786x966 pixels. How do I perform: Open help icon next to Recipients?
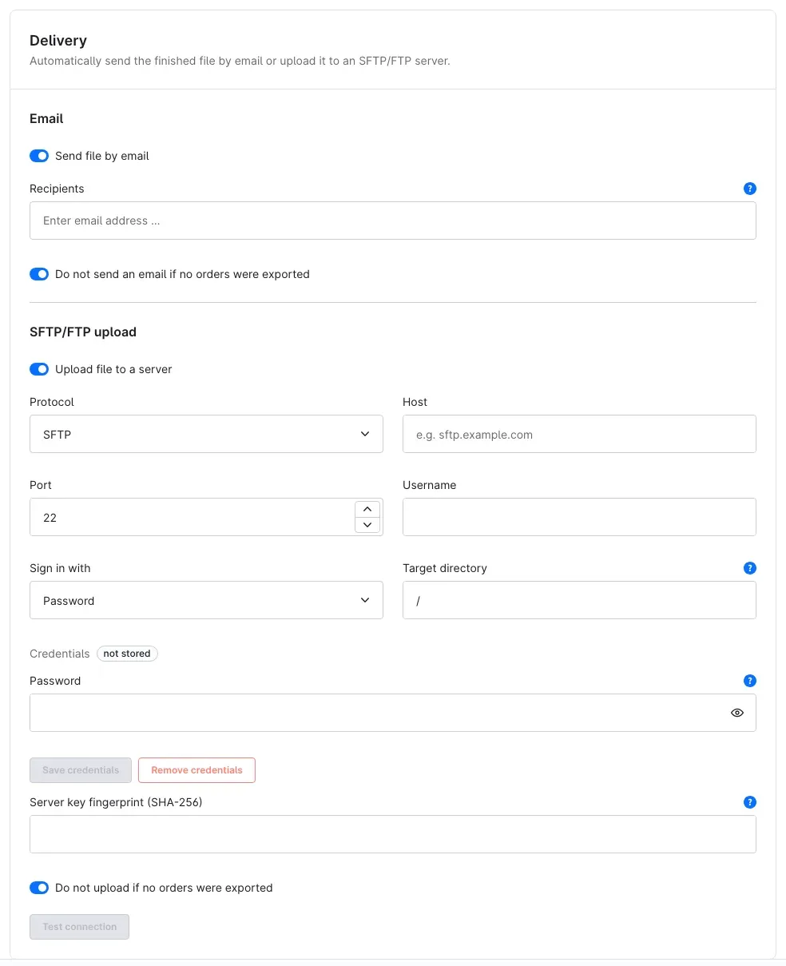pyautogui.click(x=749, y=189)
